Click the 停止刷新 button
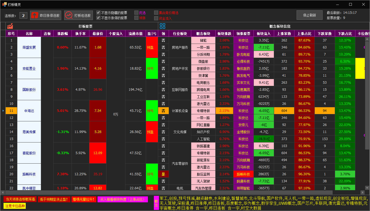370x211 pixels. pos(310,15)
